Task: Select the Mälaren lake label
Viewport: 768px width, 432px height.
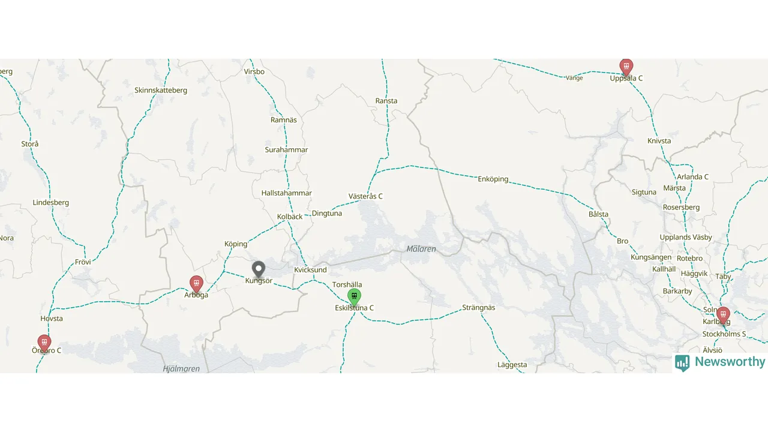Action: 421,248
